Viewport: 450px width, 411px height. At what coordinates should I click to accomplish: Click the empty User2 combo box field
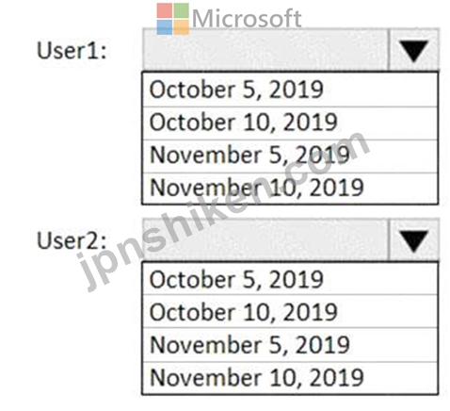(x=265, y=240)
